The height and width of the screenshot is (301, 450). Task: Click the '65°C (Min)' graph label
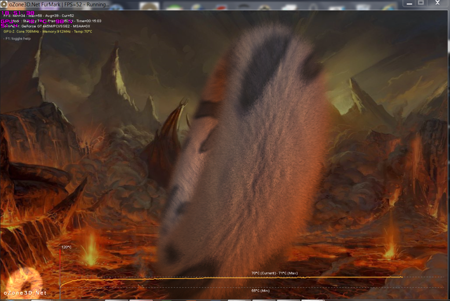coord(260,291)
